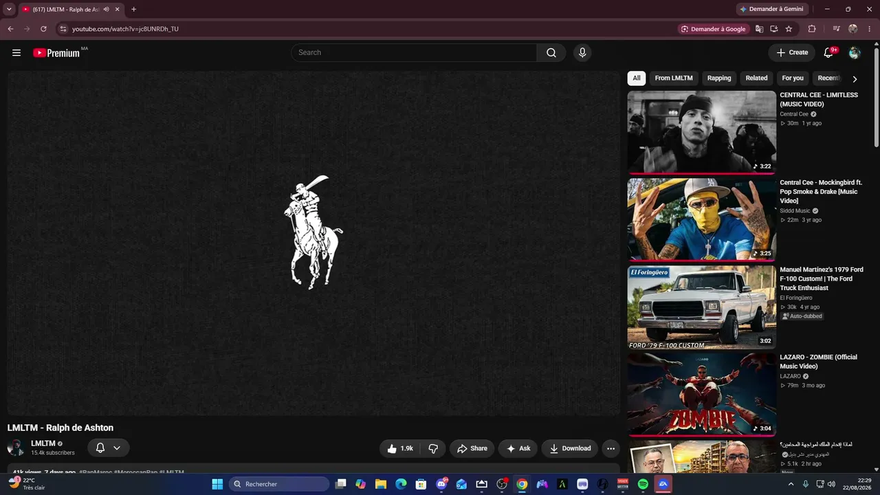Click the Ask button
The width and height of the screenshot is (880, 495).
518,448
